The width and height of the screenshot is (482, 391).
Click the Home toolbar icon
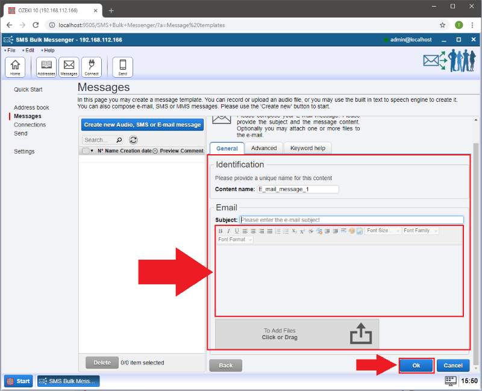coord(15,67)
